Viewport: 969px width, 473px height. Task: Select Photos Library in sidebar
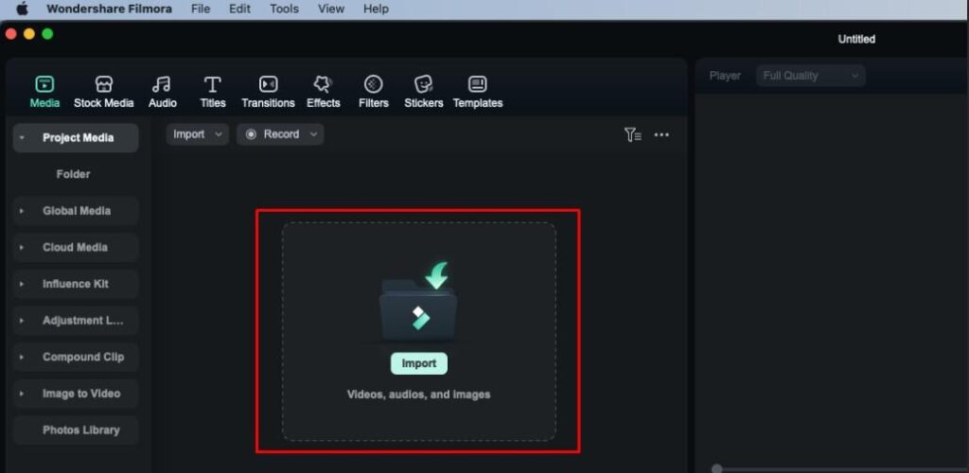tap(80, 430)
